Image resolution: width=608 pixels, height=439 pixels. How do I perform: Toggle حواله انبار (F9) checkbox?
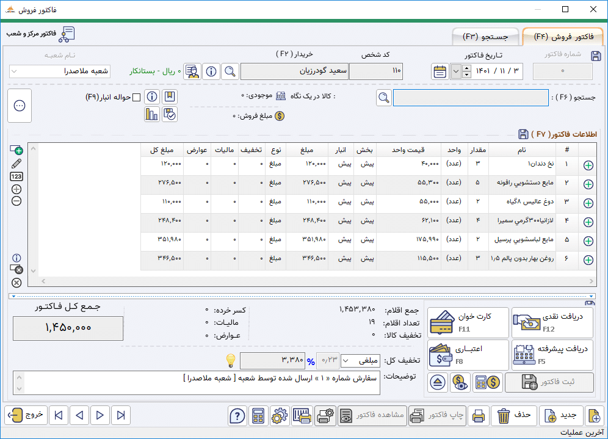[x=137, y=97]
